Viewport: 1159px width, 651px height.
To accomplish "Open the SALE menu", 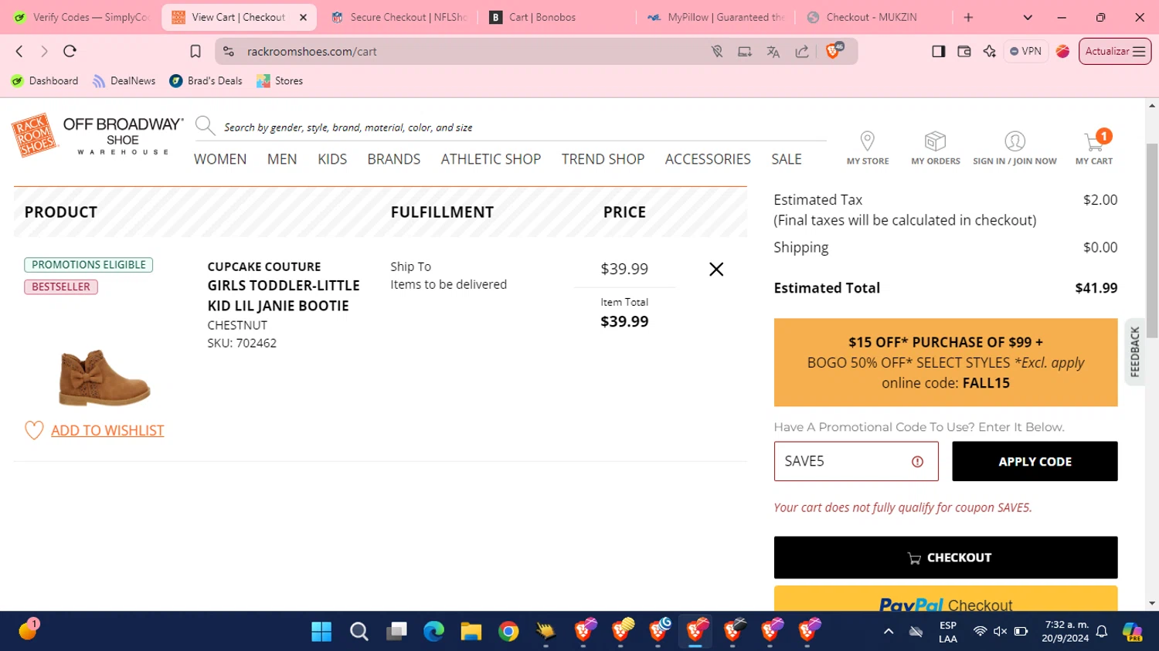I will coord(787,159).
